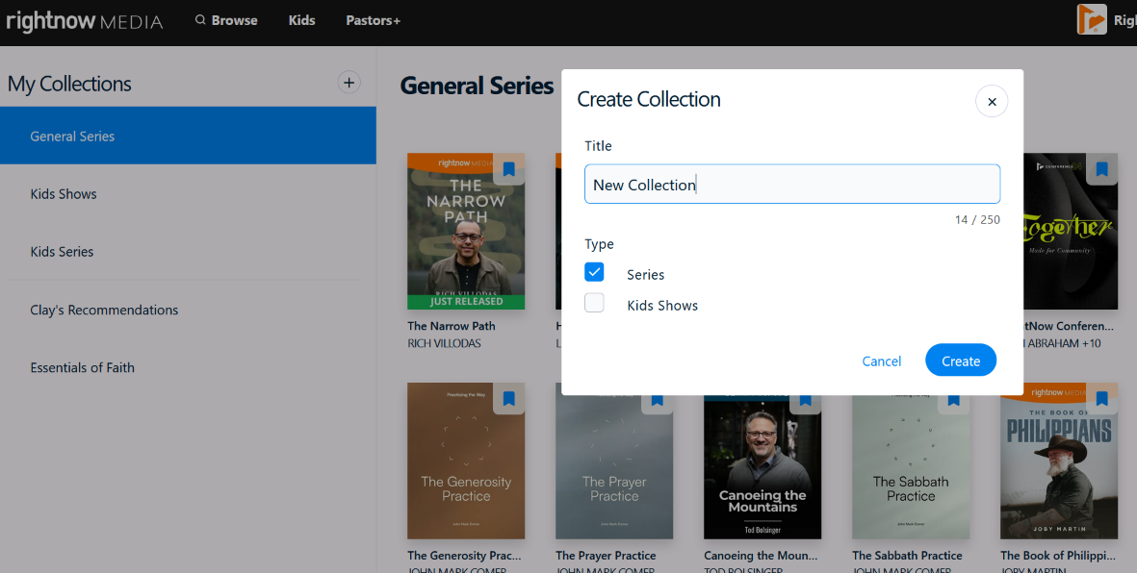Check the Kids Shows type checkbox

point(594,303)
